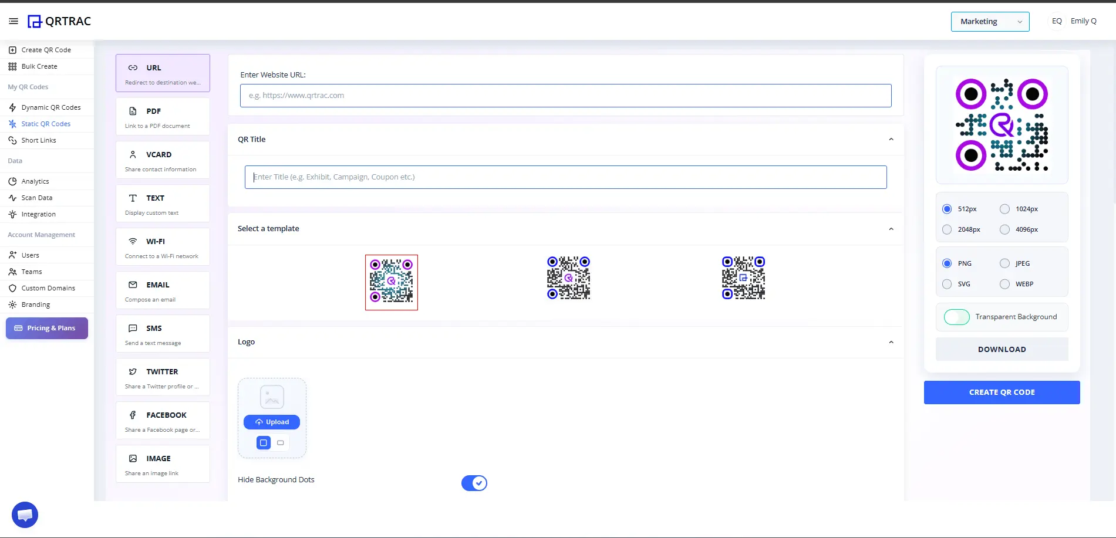Click the Twitter bird icon

tap(133, 371)
